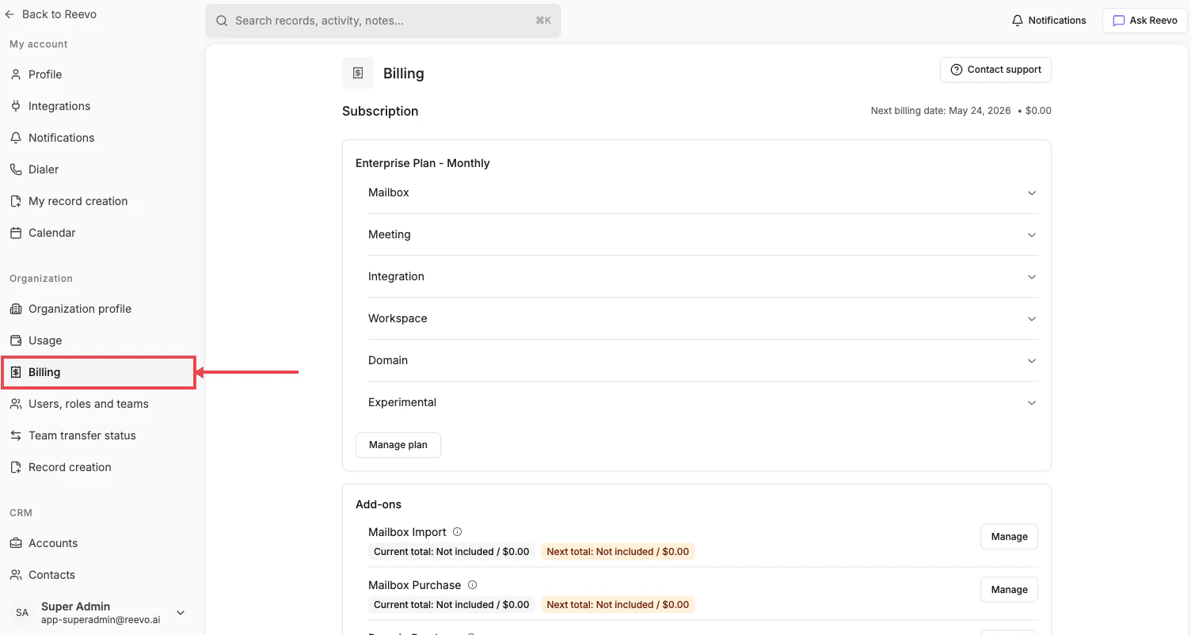Click the Billing page header dollar icon
Viewport: 1191px width, 635px height.
(358, 73)
